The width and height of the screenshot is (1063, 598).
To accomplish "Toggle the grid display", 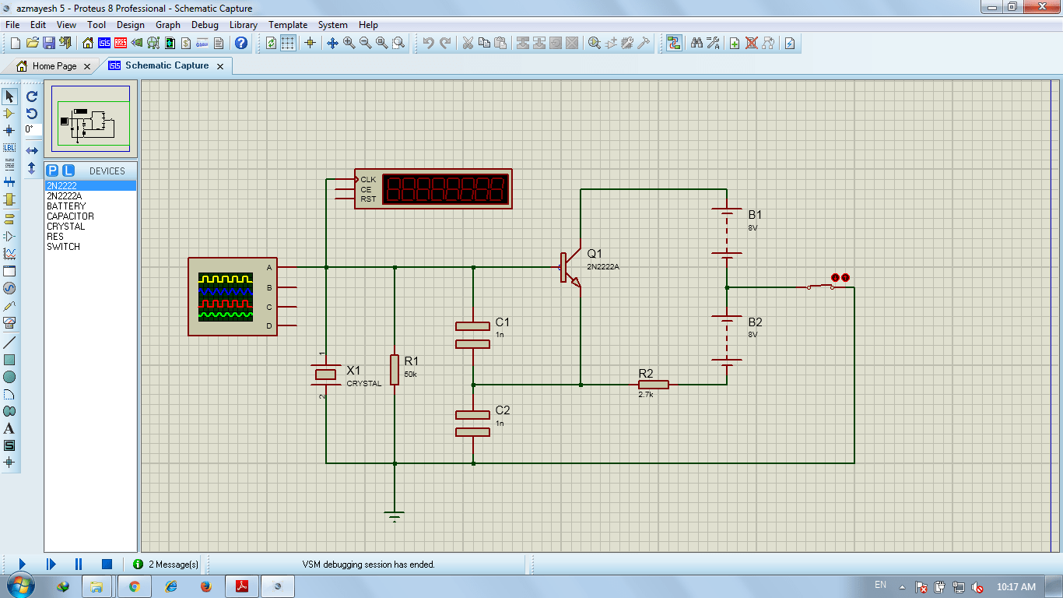I will tap(288, 43).
